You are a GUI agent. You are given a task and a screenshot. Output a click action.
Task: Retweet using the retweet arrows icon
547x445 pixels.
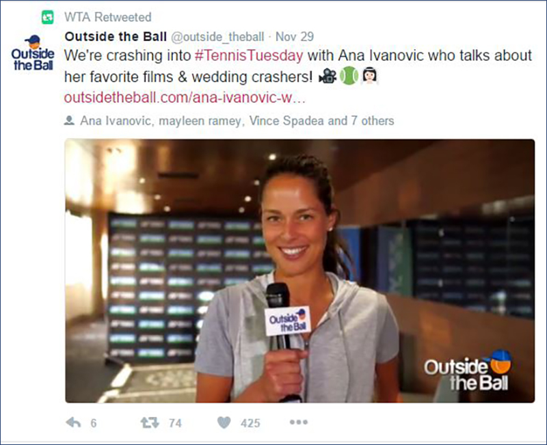click(150, 422)
